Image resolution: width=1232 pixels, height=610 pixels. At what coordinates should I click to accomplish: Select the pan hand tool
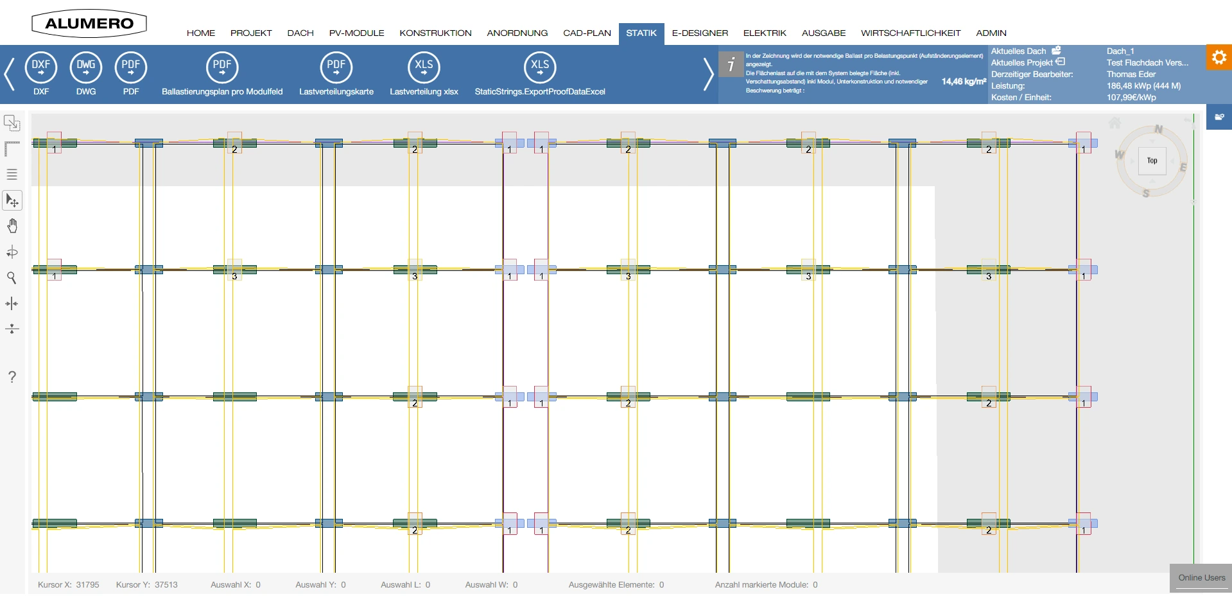tap(12, 226)
